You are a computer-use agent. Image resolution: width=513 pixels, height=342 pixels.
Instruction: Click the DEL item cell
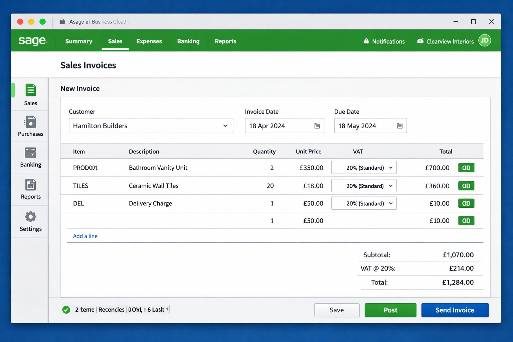[x=78, y=203]
